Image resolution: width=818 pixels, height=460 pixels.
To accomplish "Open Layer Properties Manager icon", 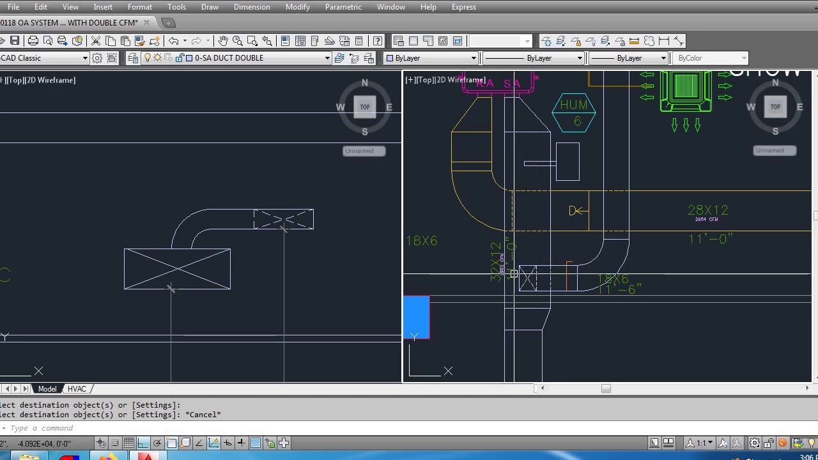I will (x=133, y=58).
